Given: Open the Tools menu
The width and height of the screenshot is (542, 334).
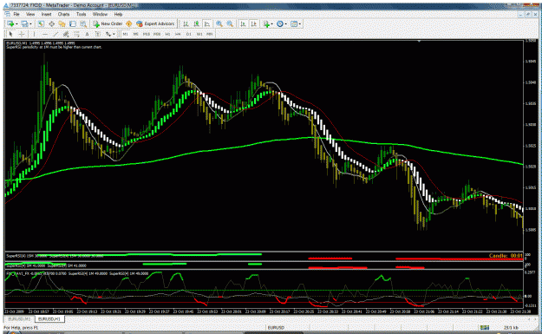Looking at the screenshot, I should (82, 14).
